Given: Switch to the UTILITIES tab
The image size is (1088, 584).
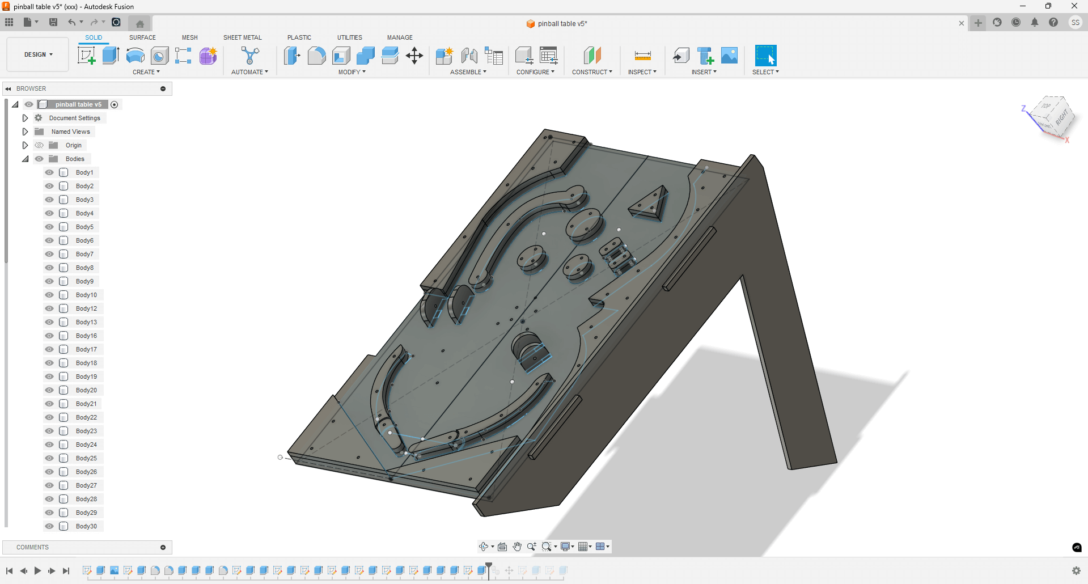Looking at the screenshot, I should pos(350,37).
